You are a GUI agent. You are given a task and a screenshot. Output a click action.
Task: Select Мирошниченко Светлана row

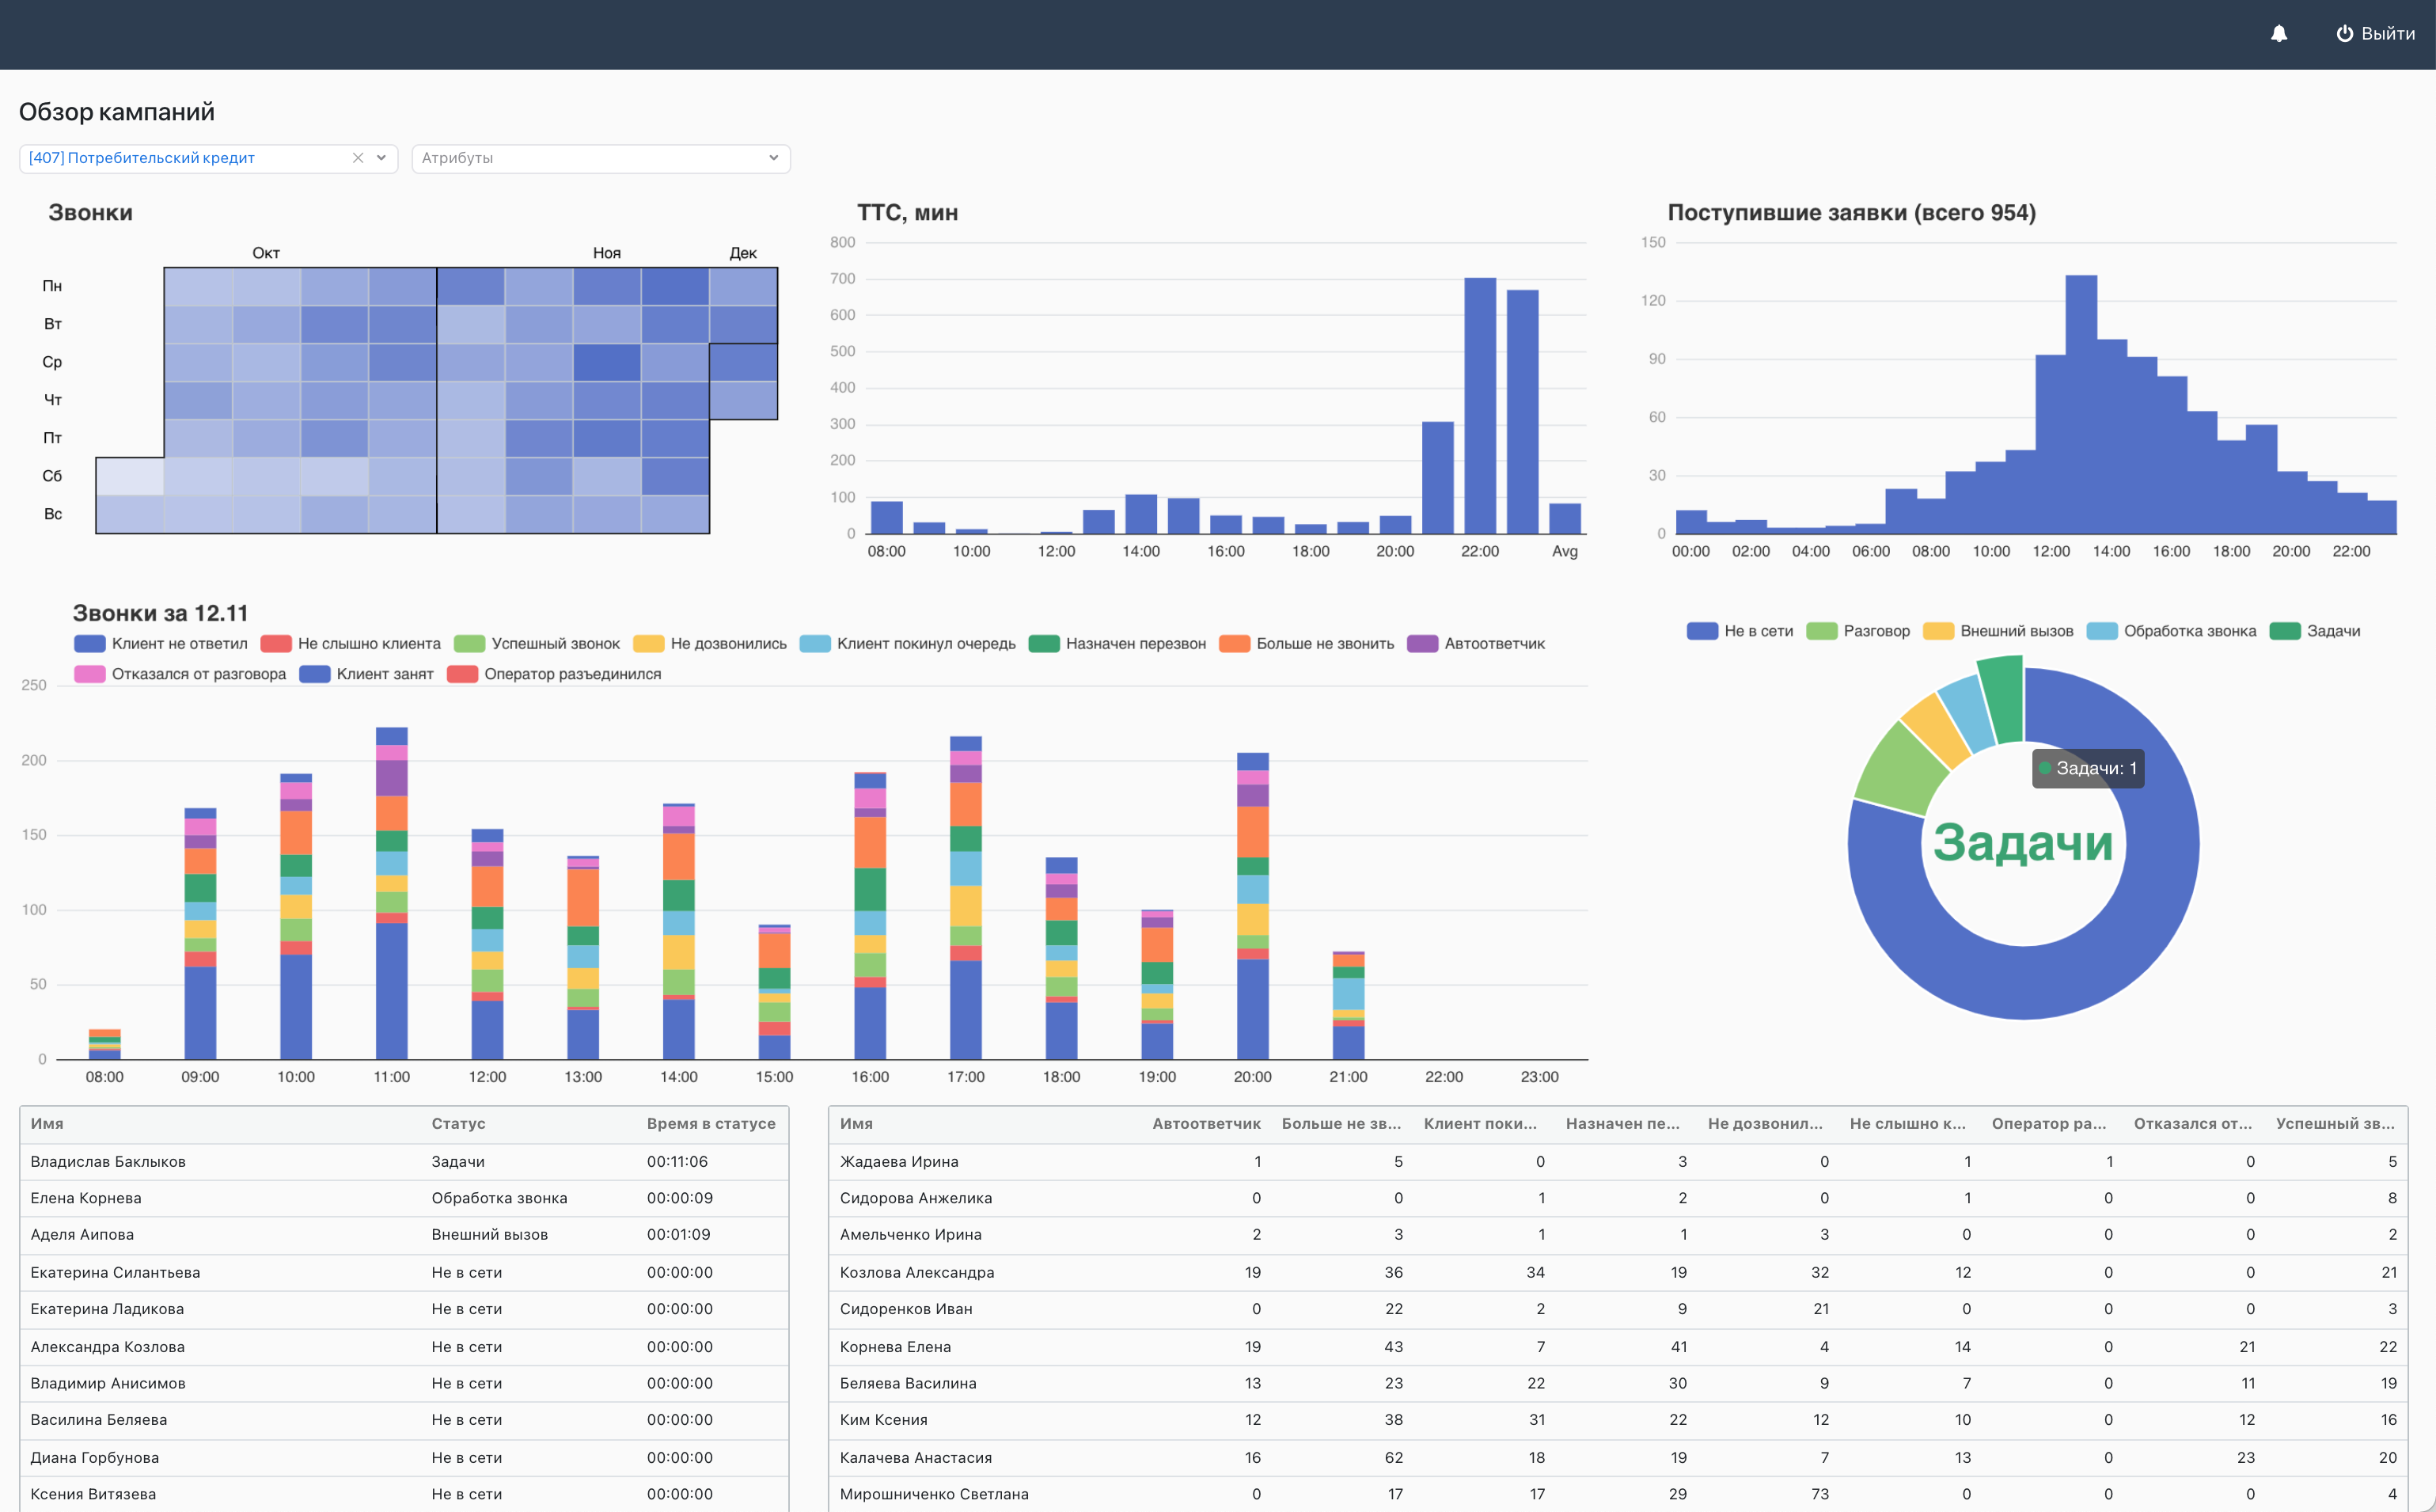click(1618, 1494)
